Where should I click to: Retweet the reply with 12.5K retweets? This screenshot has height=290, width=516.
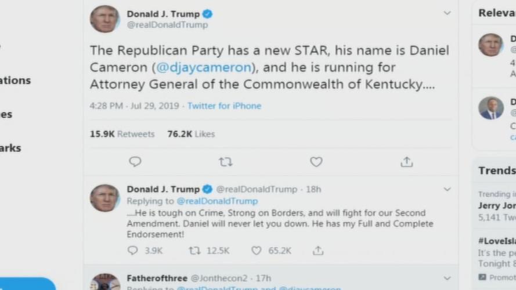195,251
